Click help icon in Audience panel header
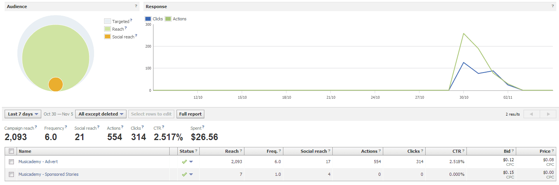The height and width of the screenshot is (185, 559). tap(136, 6)
